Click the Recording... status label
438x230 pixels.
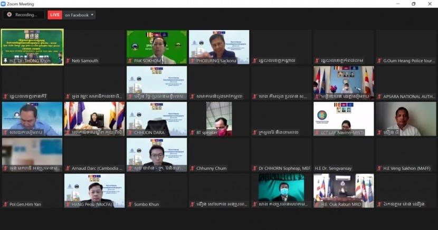[x=26, y=15]
